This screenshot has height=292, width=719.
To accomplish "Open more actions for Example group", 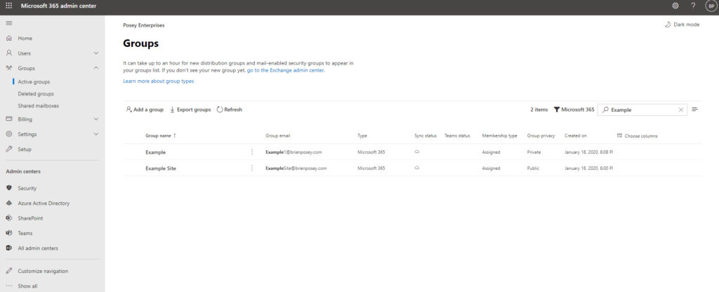I will point(252,152).
